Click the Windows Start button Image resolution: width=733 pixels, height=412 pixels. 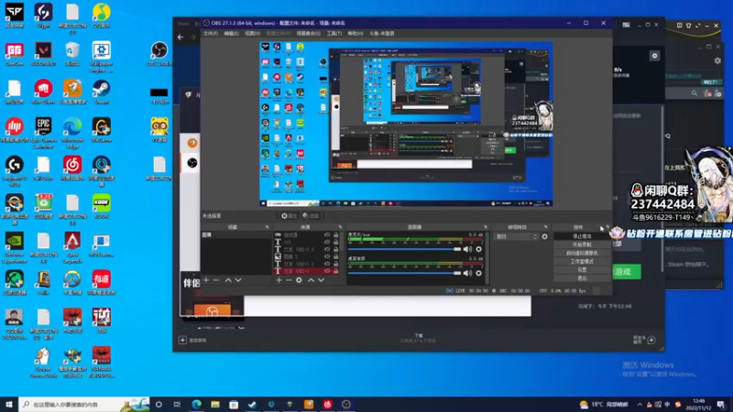9,405
